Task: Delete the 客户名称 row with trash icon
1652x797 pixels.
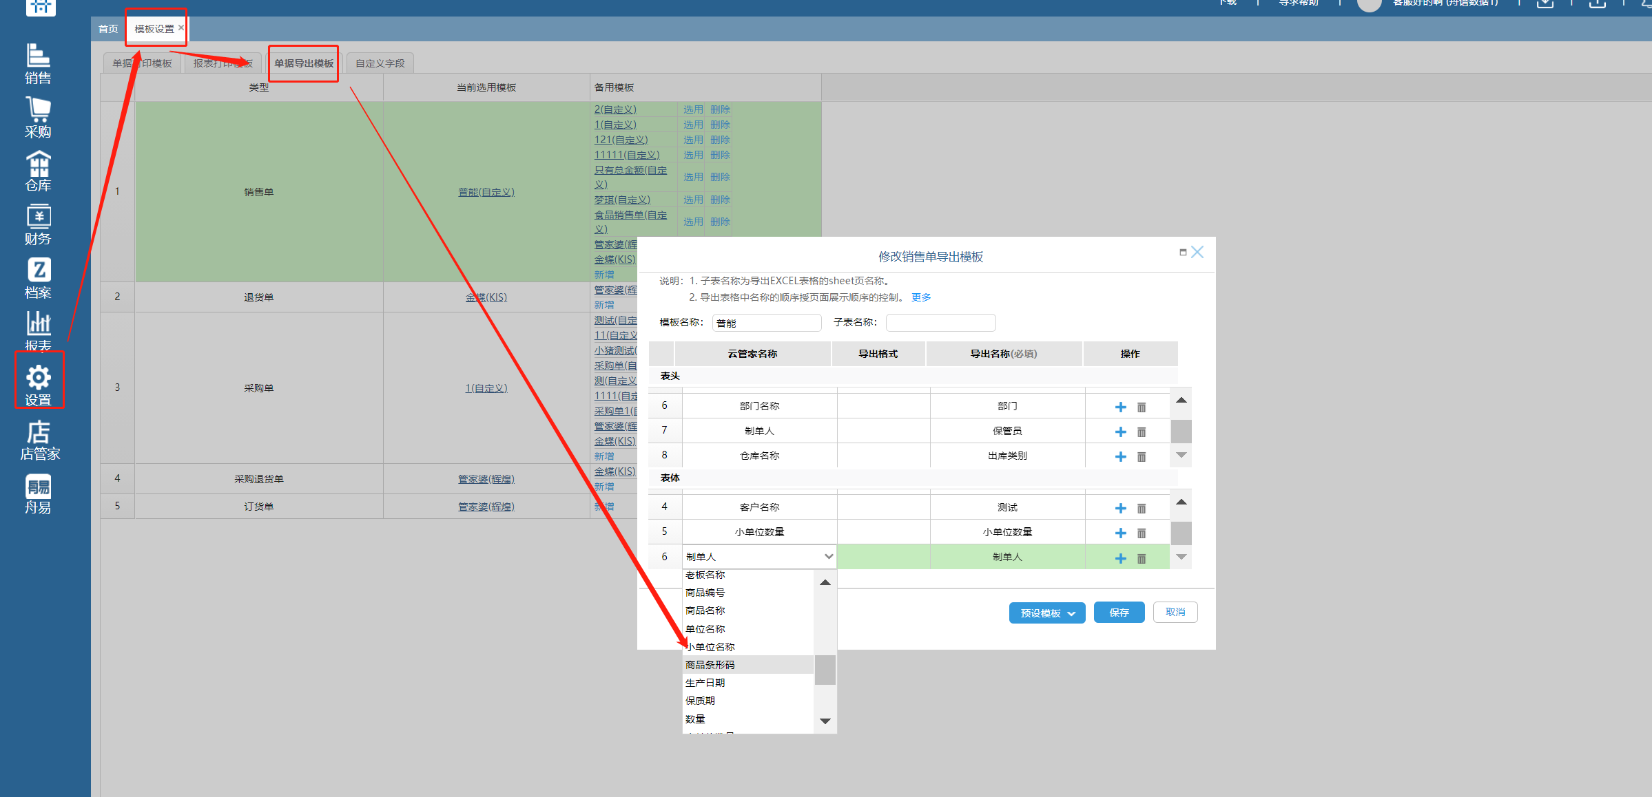Action: 1141,508
